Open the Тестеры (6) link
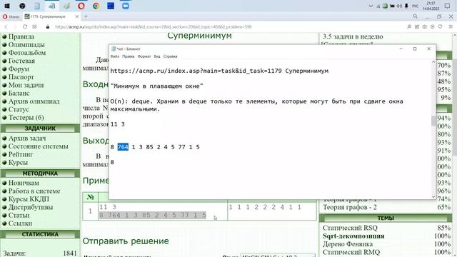The image size is (457, 257). tap(26, 117)
